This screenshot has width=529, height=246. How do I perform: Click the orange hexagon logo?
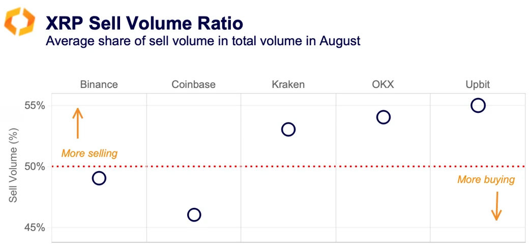tap(19, 22)
